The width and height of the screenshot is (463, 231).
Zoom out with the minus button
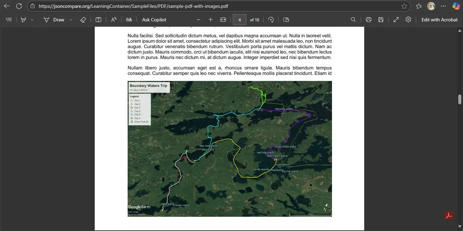coord(199,20)
